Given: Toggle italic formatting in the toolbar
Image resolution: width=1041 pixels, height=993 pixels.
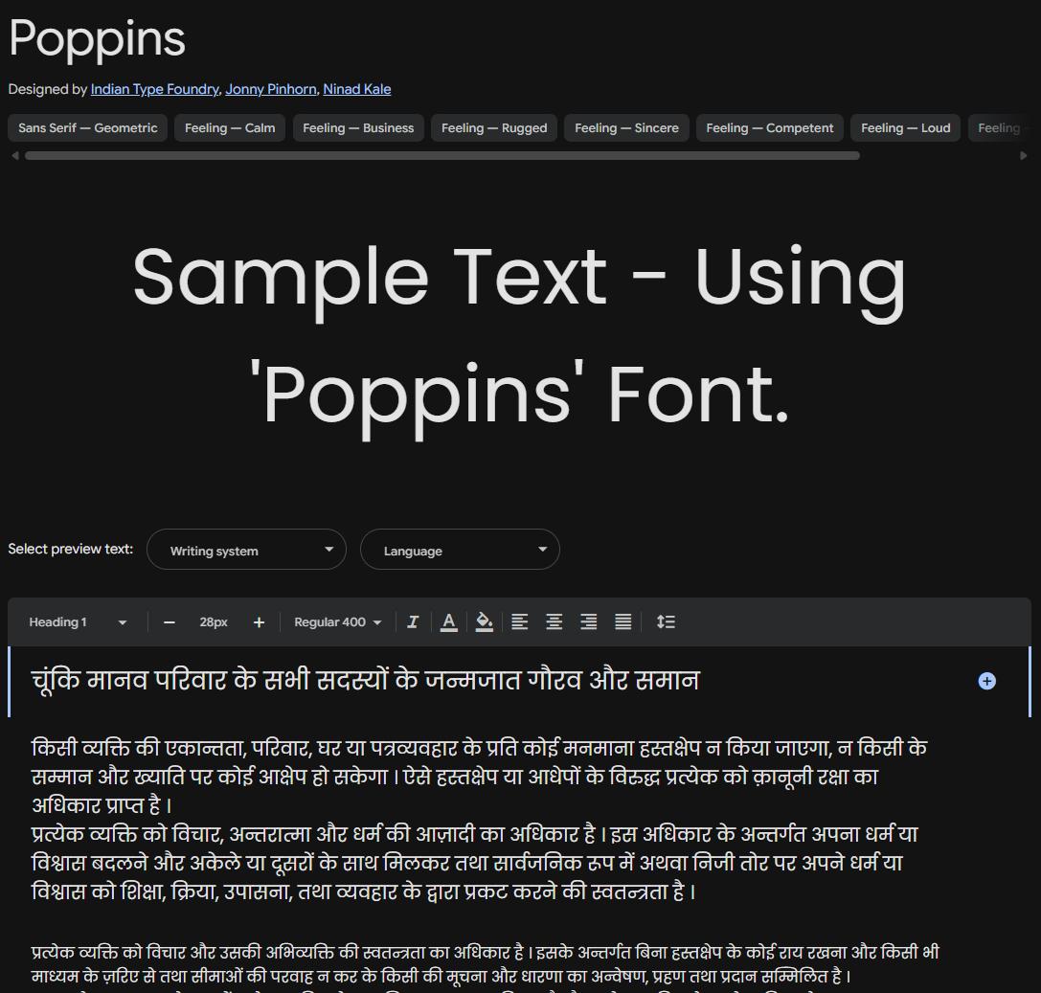Looking at the screenshot, I should pos(413,622).
